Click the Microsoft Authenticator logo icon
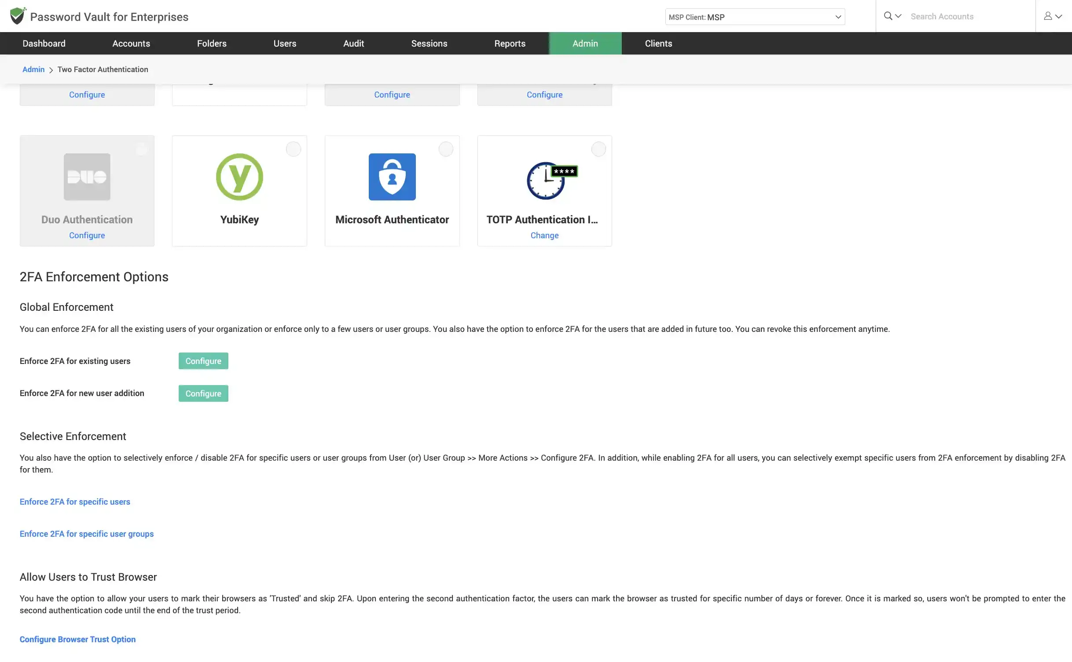The height and width of the screenshot is (662, 1072). click(x=392, y=177)
